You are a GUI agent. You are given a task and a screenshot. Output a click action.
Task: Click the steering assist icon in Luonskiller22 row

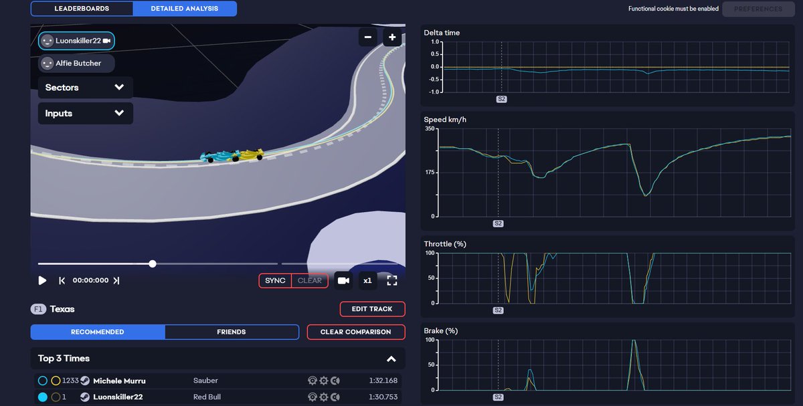click(312, 397)
